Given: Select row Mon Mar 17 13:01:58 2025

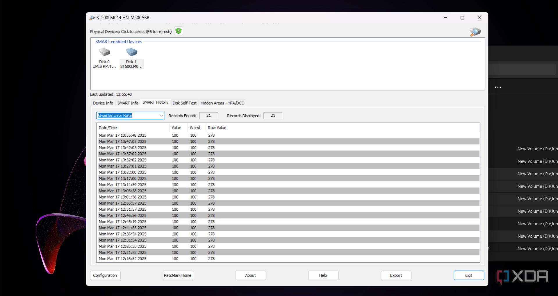Looking at the screenshot, I should point(288,197).
